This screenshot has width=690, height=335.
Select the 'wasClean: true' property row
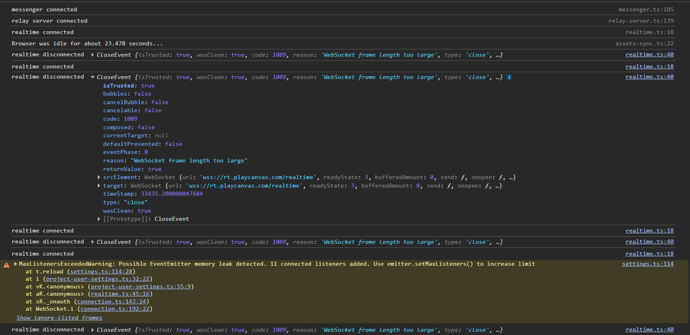[127, 211]
